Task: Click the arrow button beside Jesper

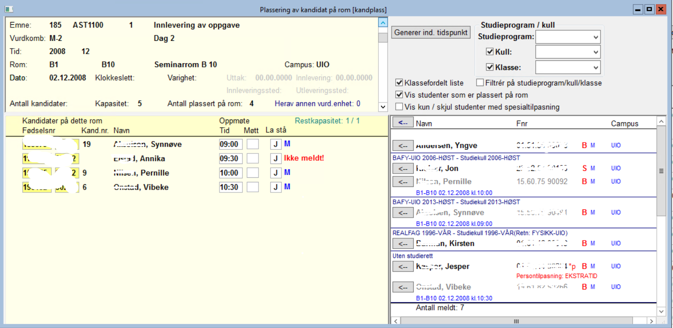Action: click(403, 266)
